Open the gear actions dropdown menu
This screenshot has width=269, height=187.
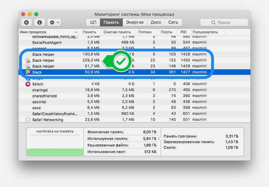54,22
